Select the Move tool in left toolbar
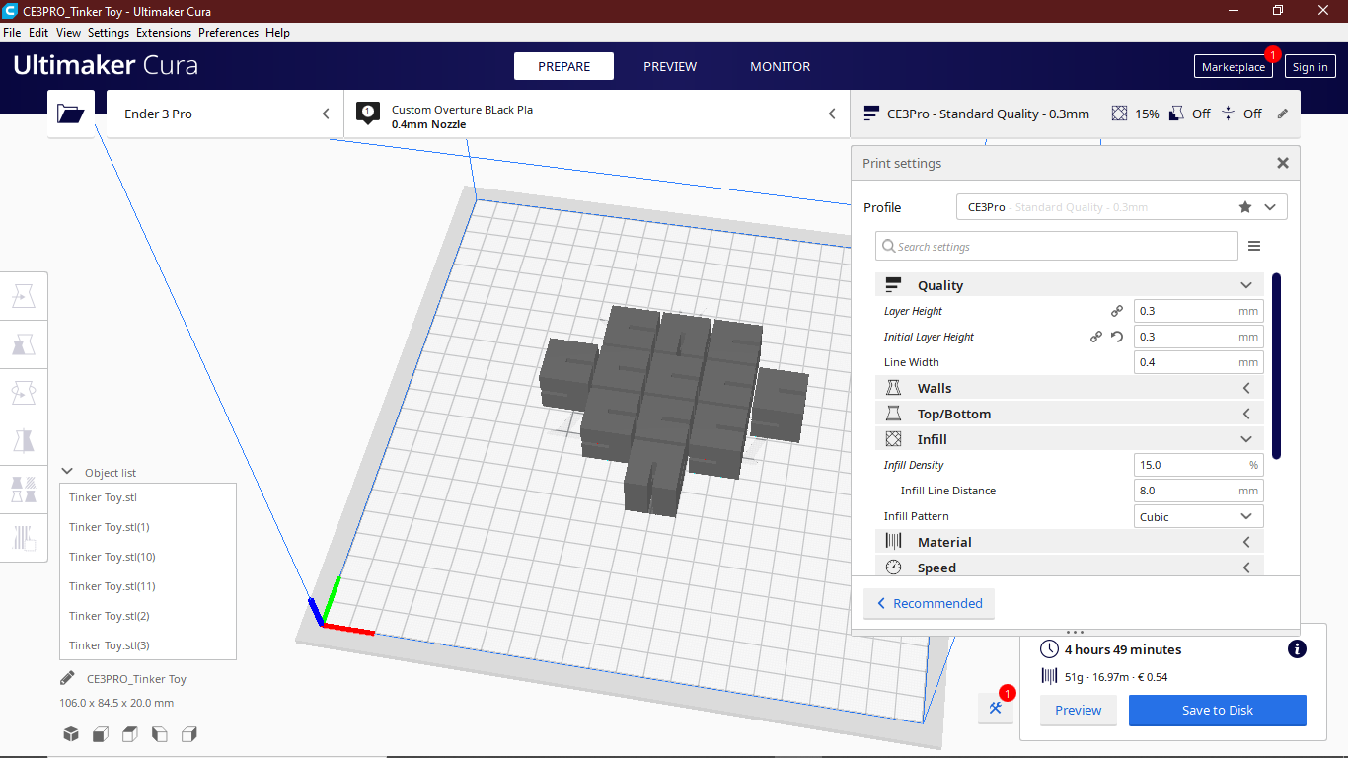1348x758 pixels. click(24, 296)
